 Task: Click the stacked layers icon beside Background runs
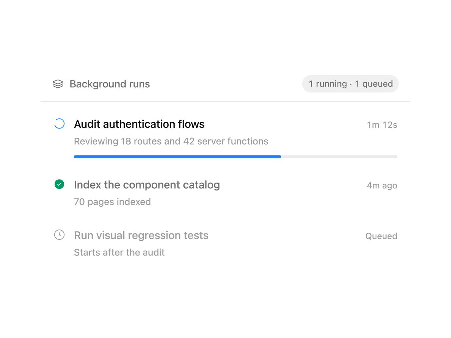[58, 84]
